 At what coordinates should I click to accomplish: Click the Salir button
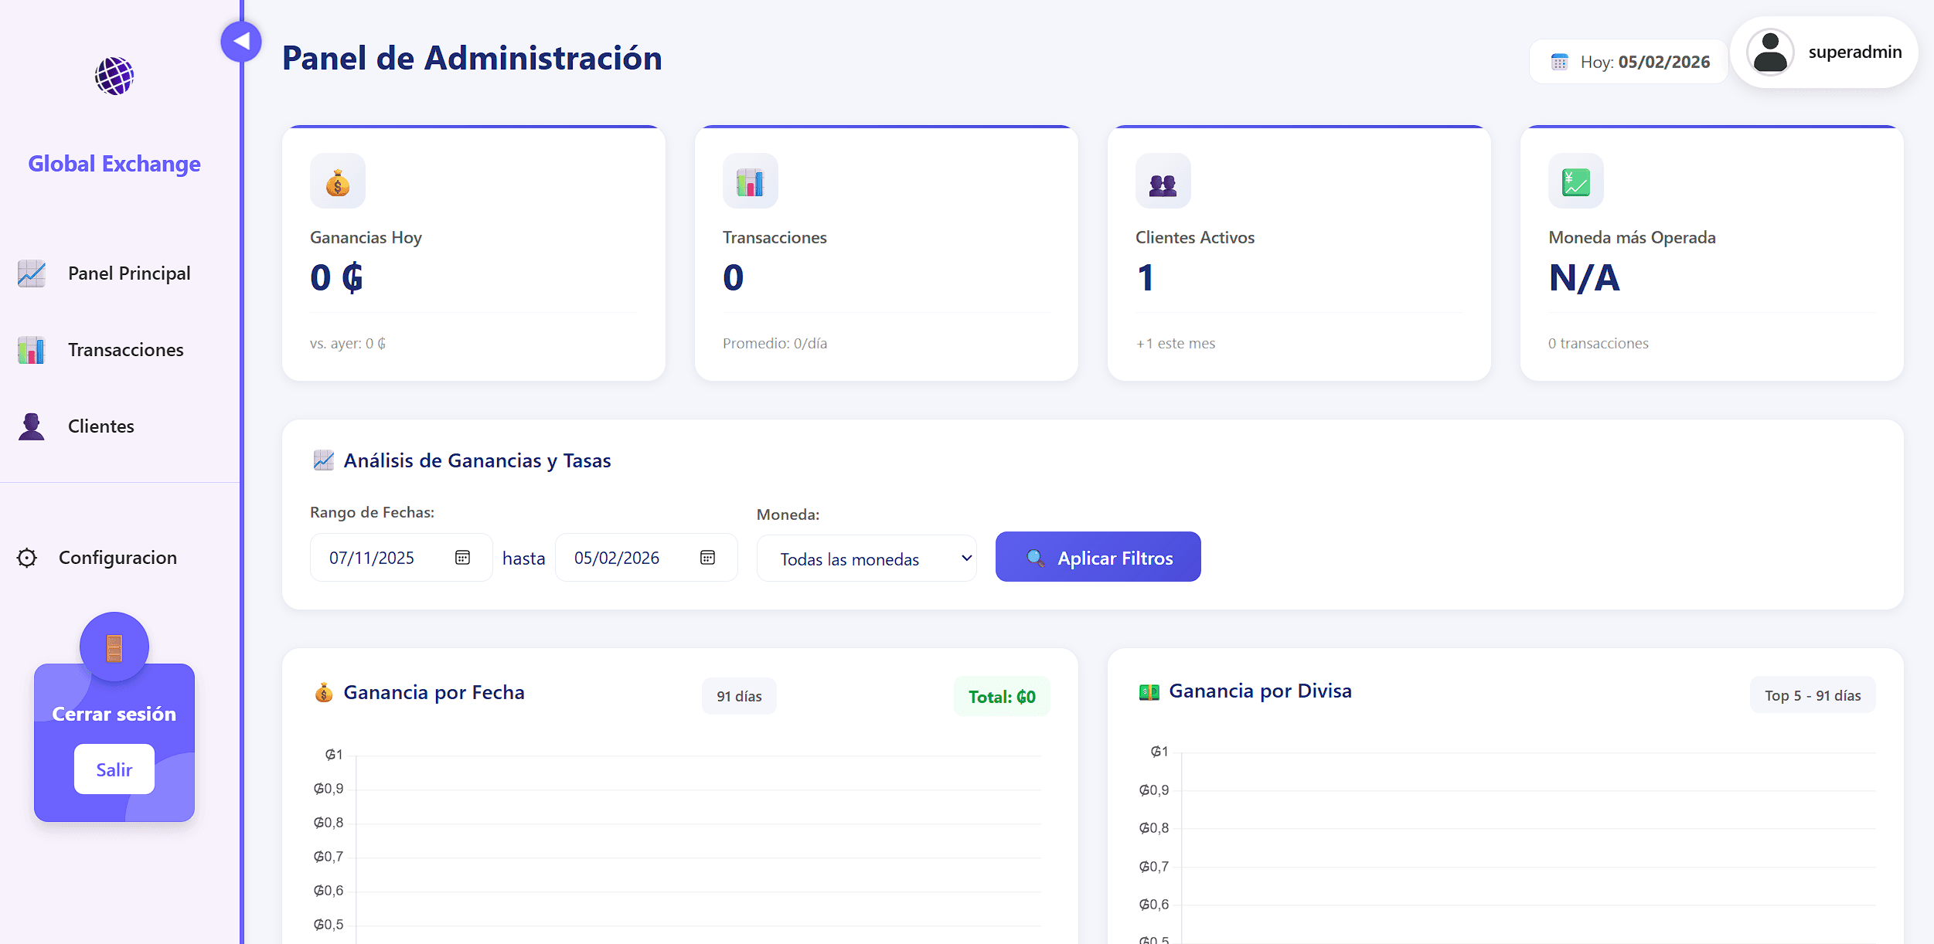(114, 769)
